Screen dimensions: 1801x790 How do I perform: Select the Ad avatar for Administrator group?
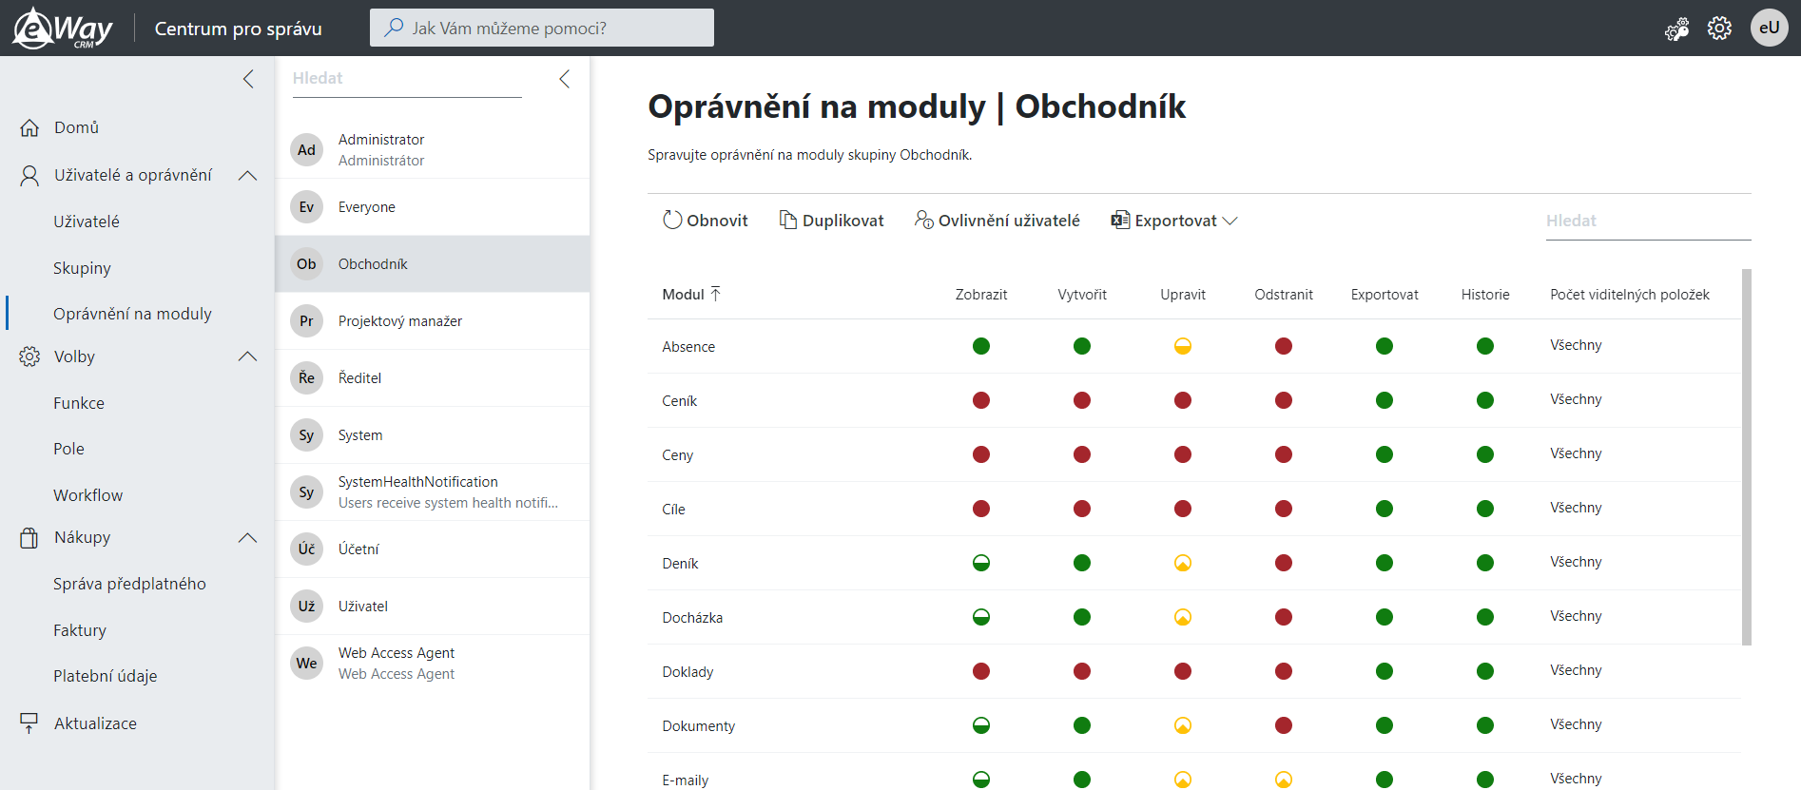(x=306, y=149)
